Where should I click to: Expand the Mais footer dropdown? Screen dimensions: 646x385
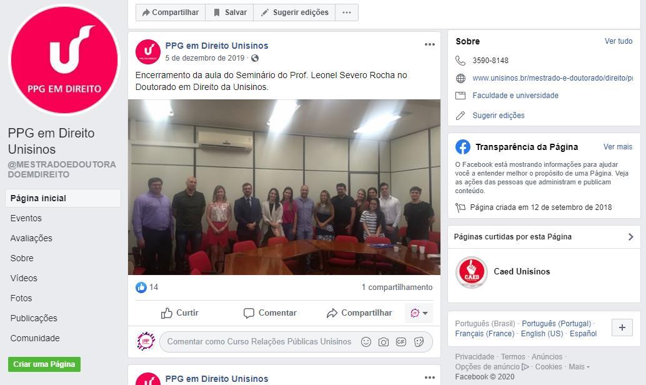coord(579,366)
